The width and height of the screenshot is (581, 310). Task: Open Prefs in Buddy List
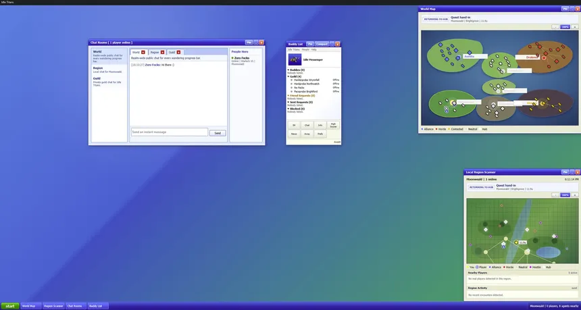(320, 134)
